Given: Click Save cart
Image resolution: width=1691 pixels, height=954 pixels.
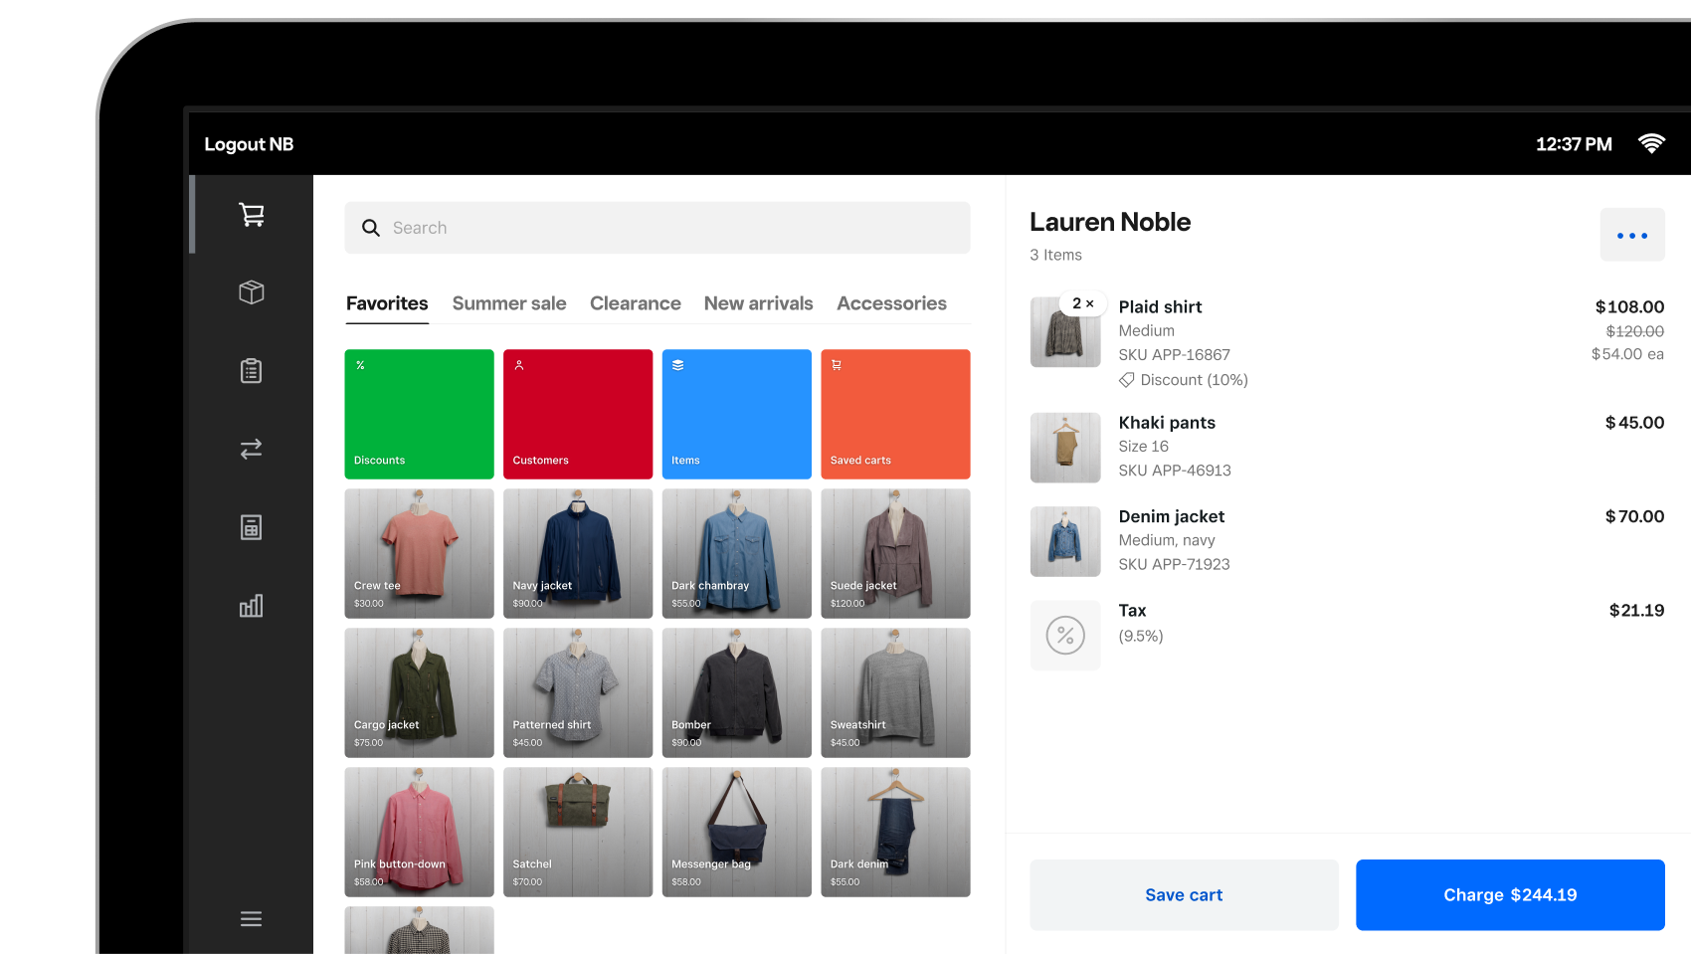Looking at the screenshot, I should click(1183, 894).
